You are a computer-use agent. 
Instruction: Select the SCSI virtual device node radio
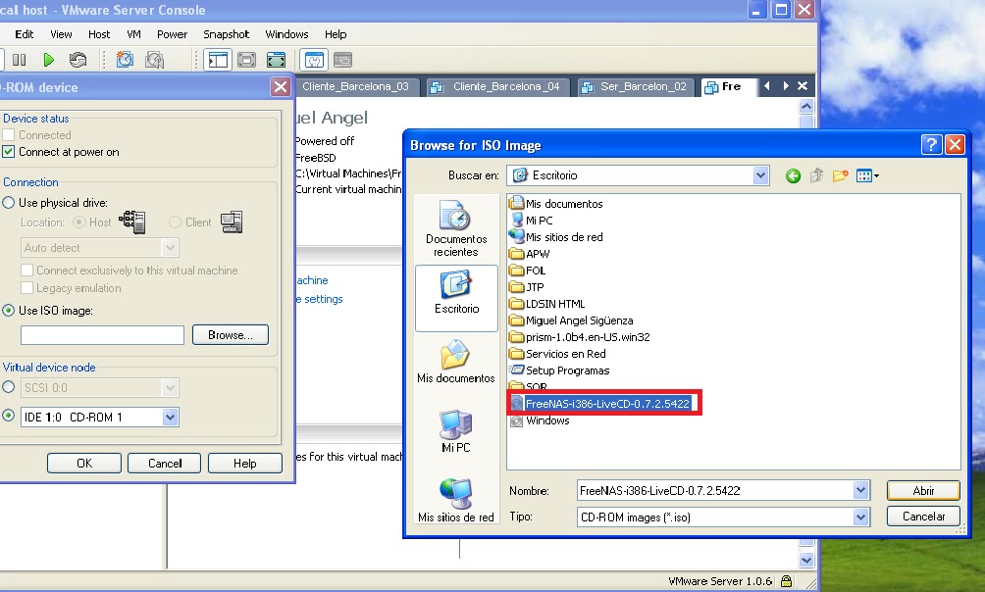[x=8, y=387]
